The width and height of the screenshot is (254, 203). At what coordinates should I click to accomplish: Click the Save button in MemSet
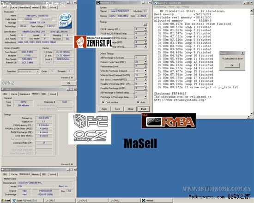(x=117, y=109)
